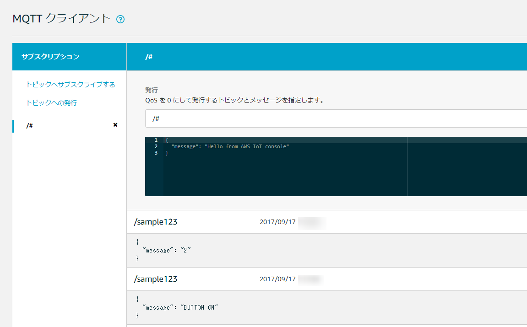This screenshot has width=527, height=327.
Task: Click the empty area of the message editor
Action: pos(284,178)
